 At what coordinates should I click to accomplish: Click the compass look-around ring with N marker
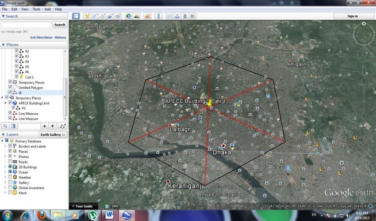click(364, 34)
